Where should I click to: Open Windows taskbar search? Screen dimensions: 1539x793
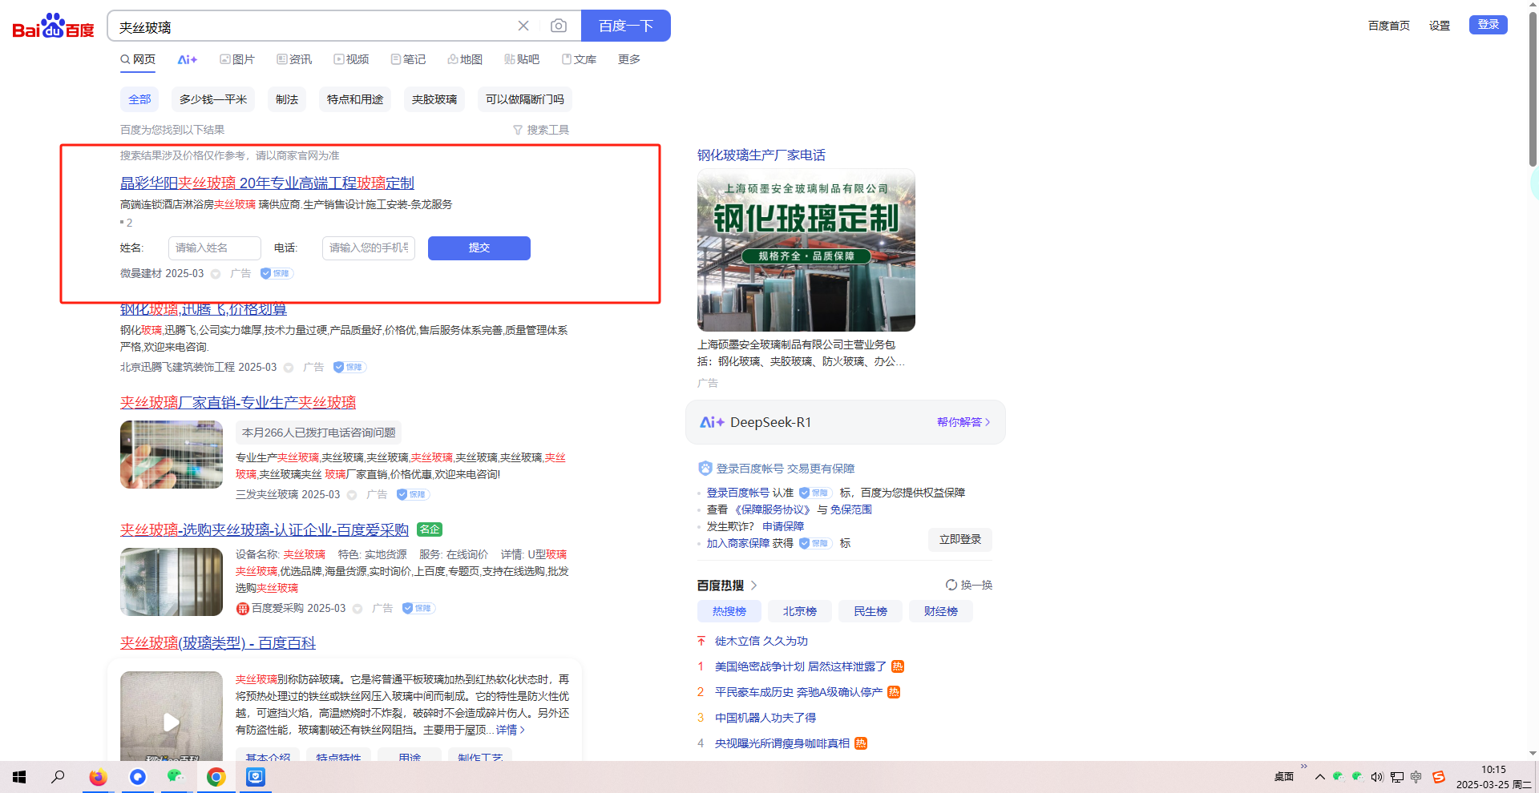58,777
